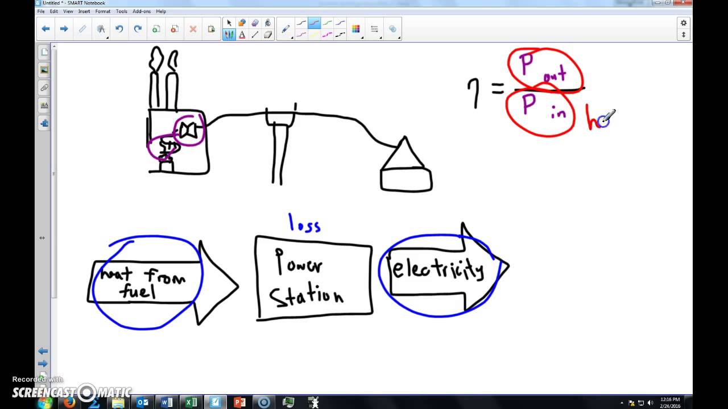Open pen type dropdown
Viewport: 728px width, 409px height.
286,29
